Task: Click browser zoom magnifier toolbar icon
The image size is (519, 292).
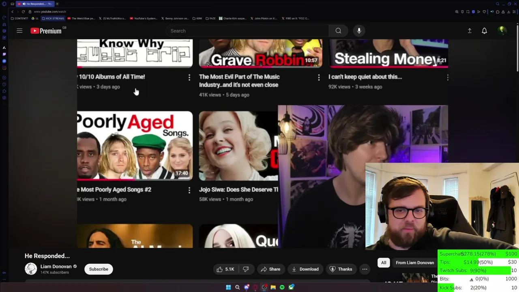Action: [457, 12]
